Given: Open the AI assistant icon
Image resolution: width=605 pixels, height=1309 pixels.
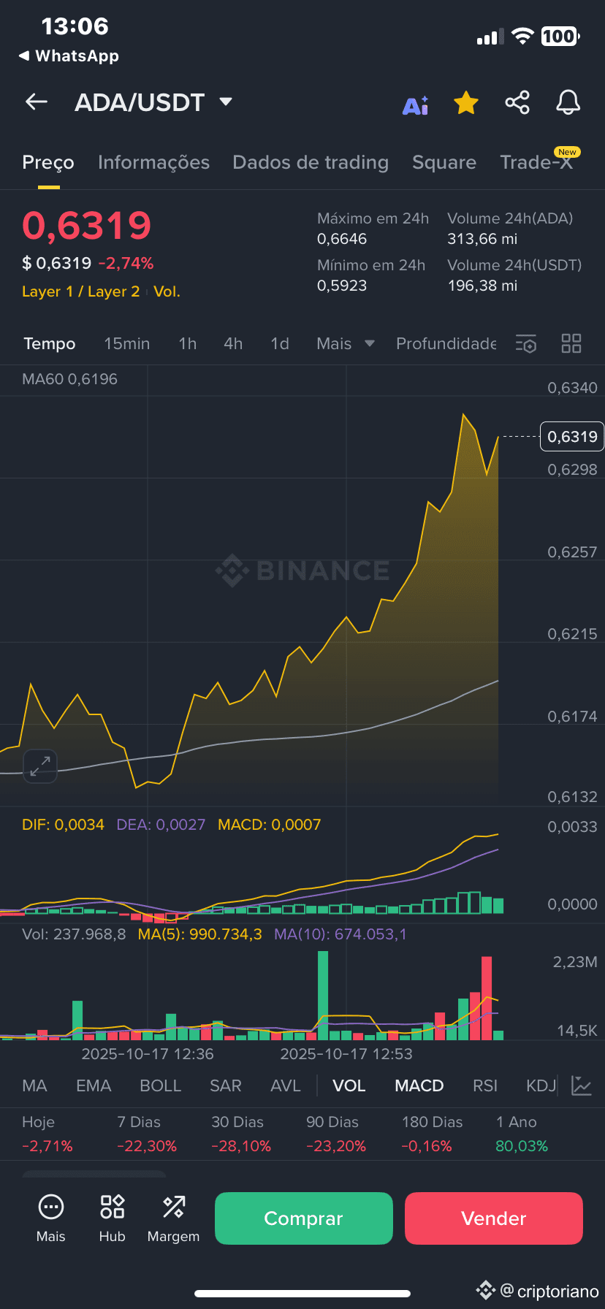Looking at the screenshot, I should click(416, 105).
